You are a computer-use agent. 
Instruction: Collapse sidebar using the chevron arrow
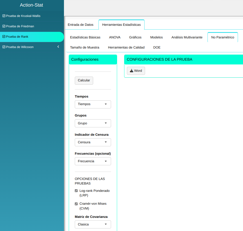58,47
